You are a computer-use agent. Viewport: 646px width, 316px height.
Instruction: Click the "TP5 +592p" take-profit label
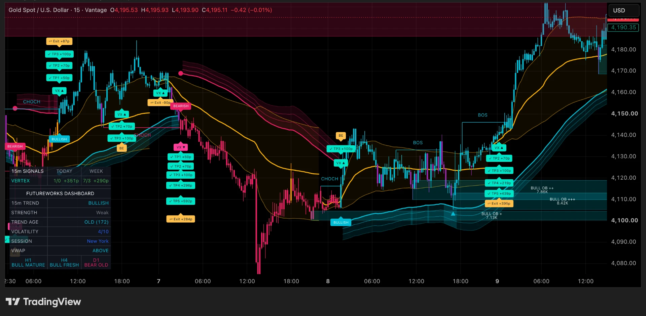181,201
